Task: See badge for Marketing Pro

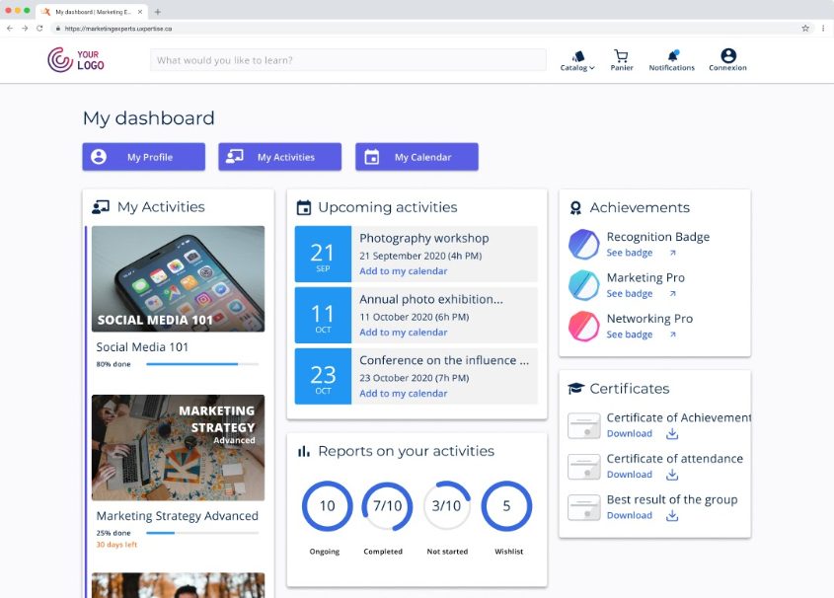Action: pos(630,294)
